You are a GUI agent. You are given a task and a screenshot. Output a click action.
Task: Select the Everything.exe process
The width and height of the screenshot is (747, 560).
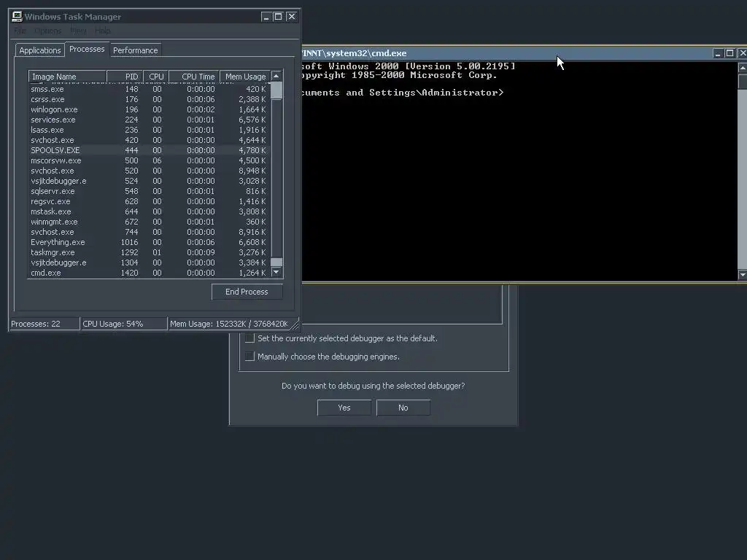pos(149,242)
